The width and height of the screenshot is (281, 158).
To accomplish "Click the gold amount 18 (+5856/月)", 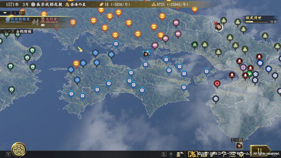I will (x=115, y=4).
